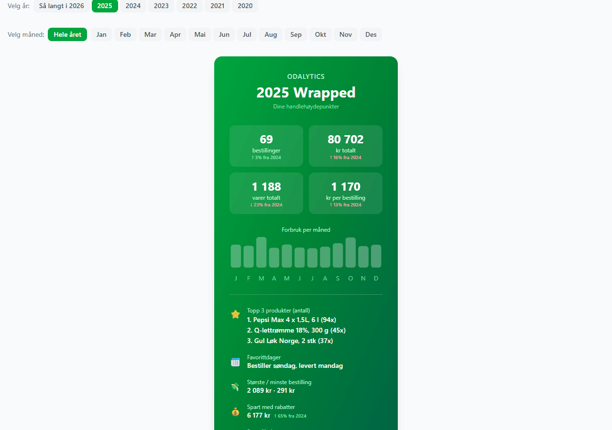
Task: Click the October bar in Forbruk per måned
Action: point(350,252)
